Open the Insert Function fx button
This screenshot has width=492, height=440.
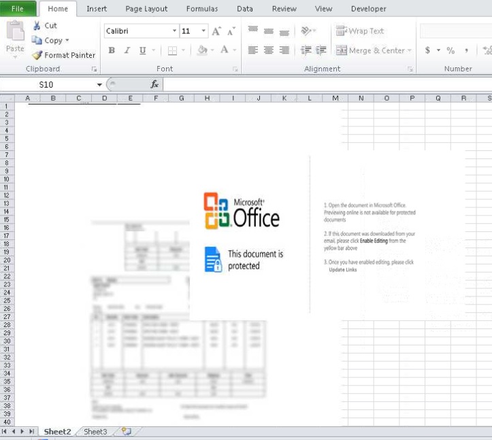tap(154, 84)
